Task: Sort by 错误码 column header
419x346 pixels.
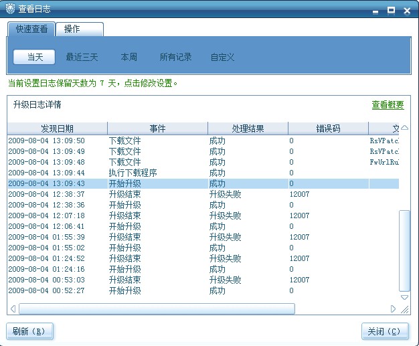Action: 329,128
